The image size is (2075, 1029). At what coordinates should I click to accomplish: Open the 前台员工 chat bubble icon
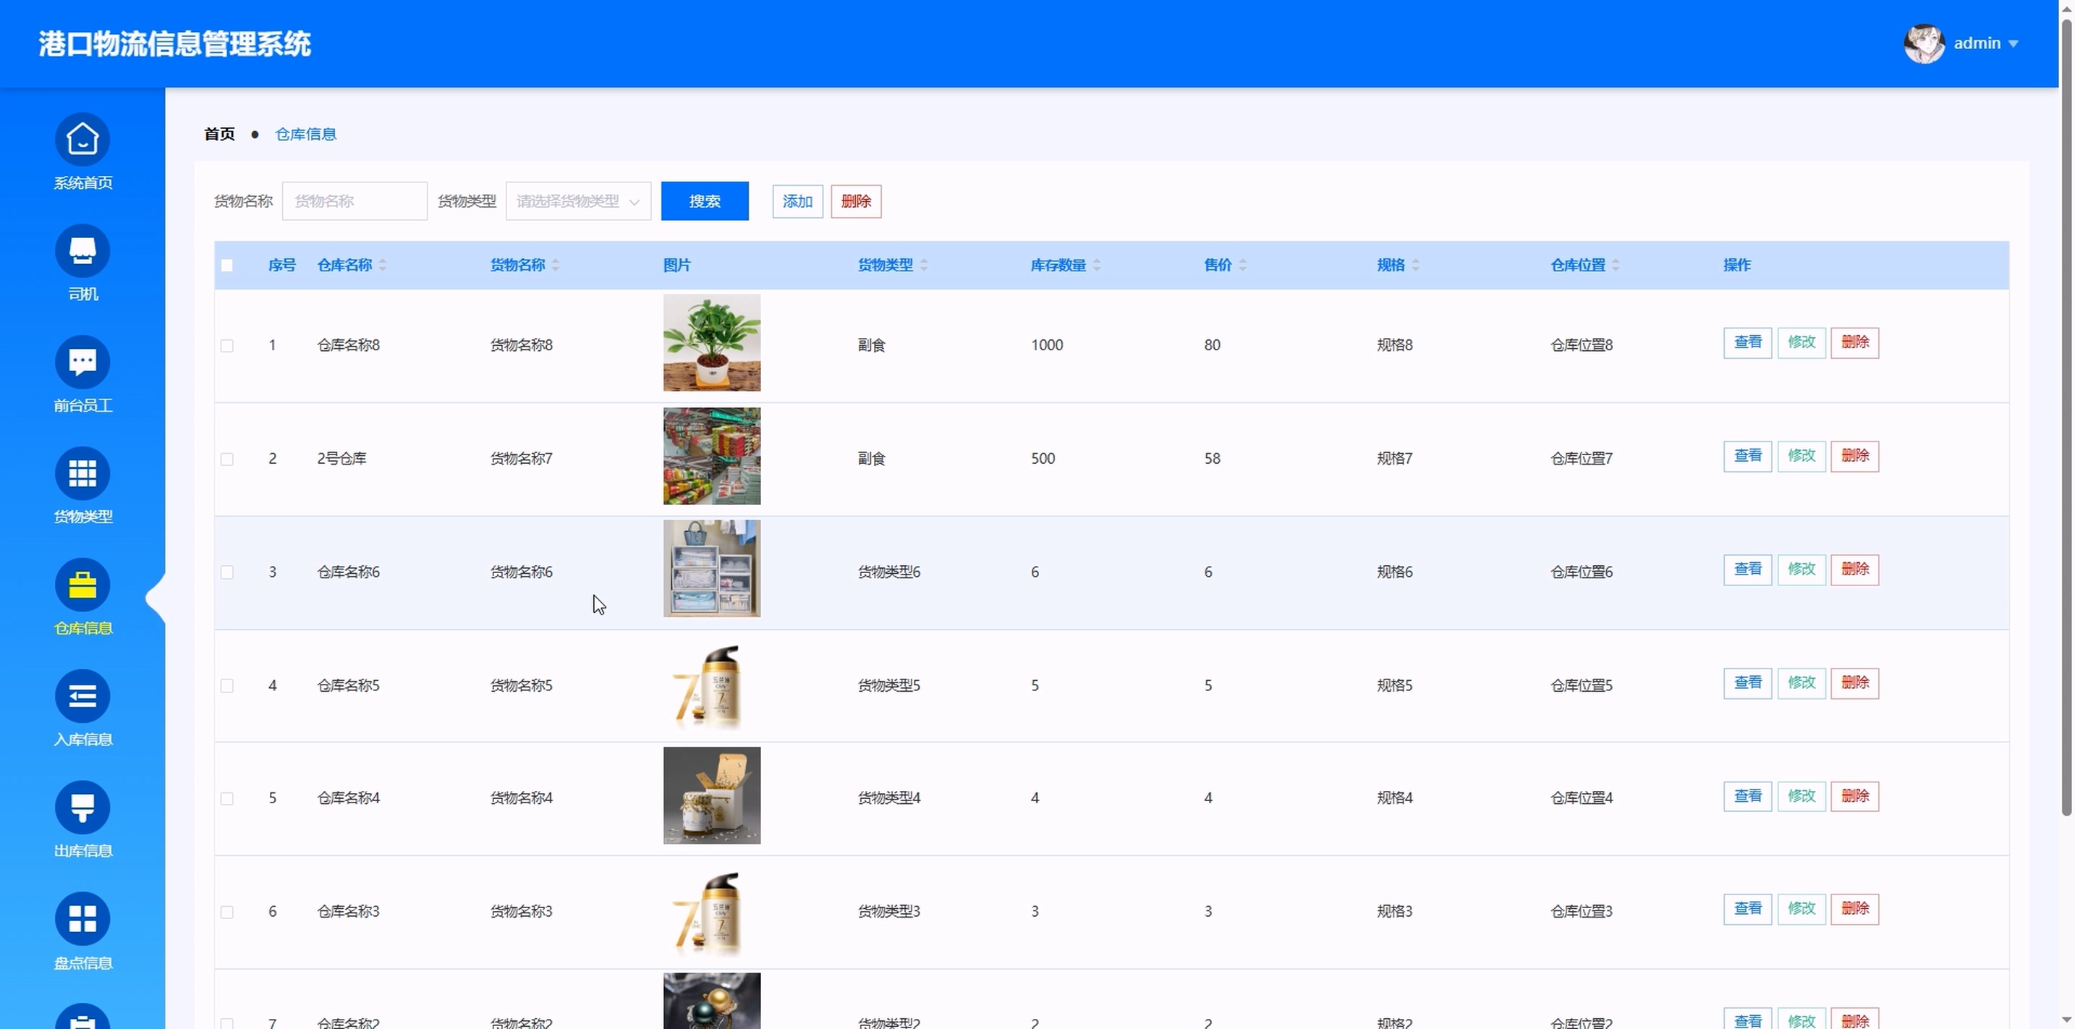click(x=82, y=362)
